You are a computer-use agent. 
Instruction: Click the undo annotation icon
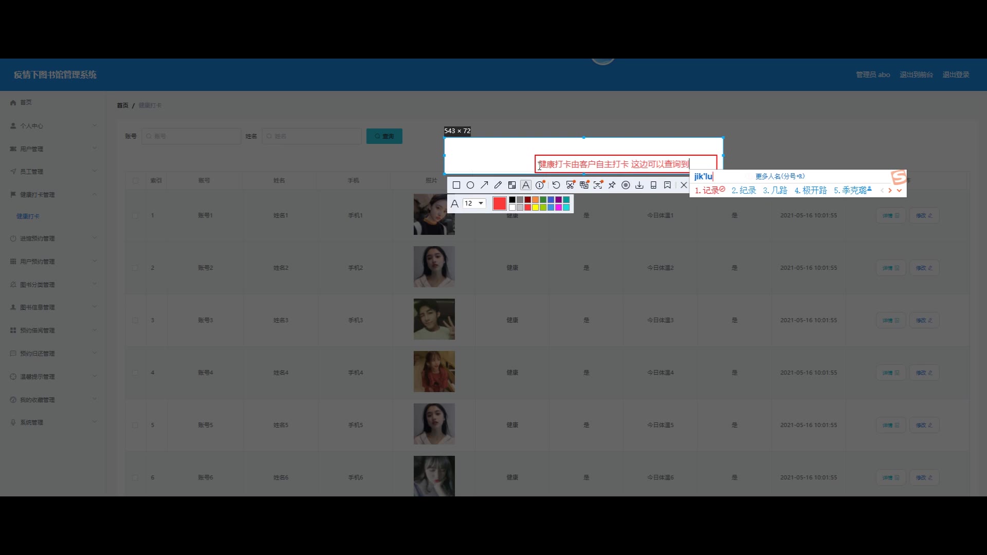tap(556, 185)
